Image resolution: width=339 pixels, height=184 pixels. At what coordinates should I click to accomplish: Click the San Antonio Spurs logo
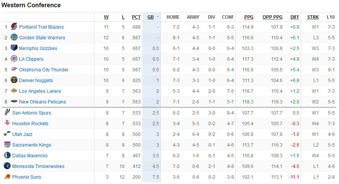point(7,113)
